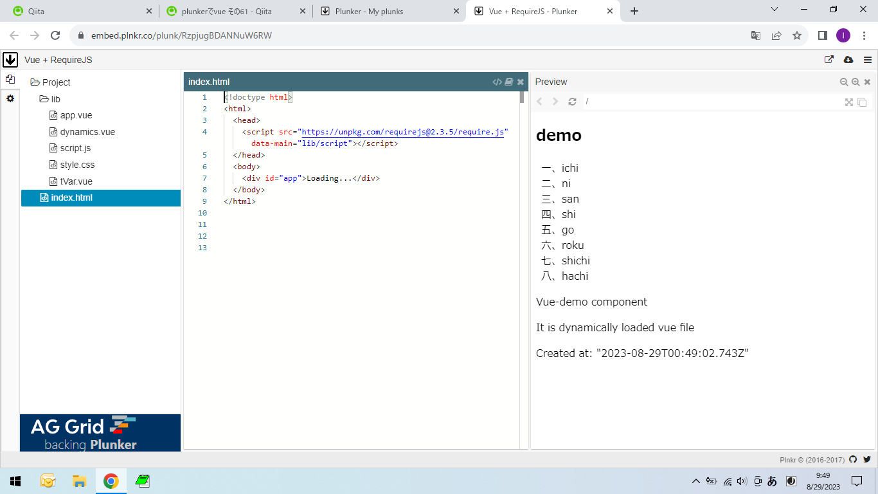
Task: Click the book icon in editor header
Action: click(509, 82)
